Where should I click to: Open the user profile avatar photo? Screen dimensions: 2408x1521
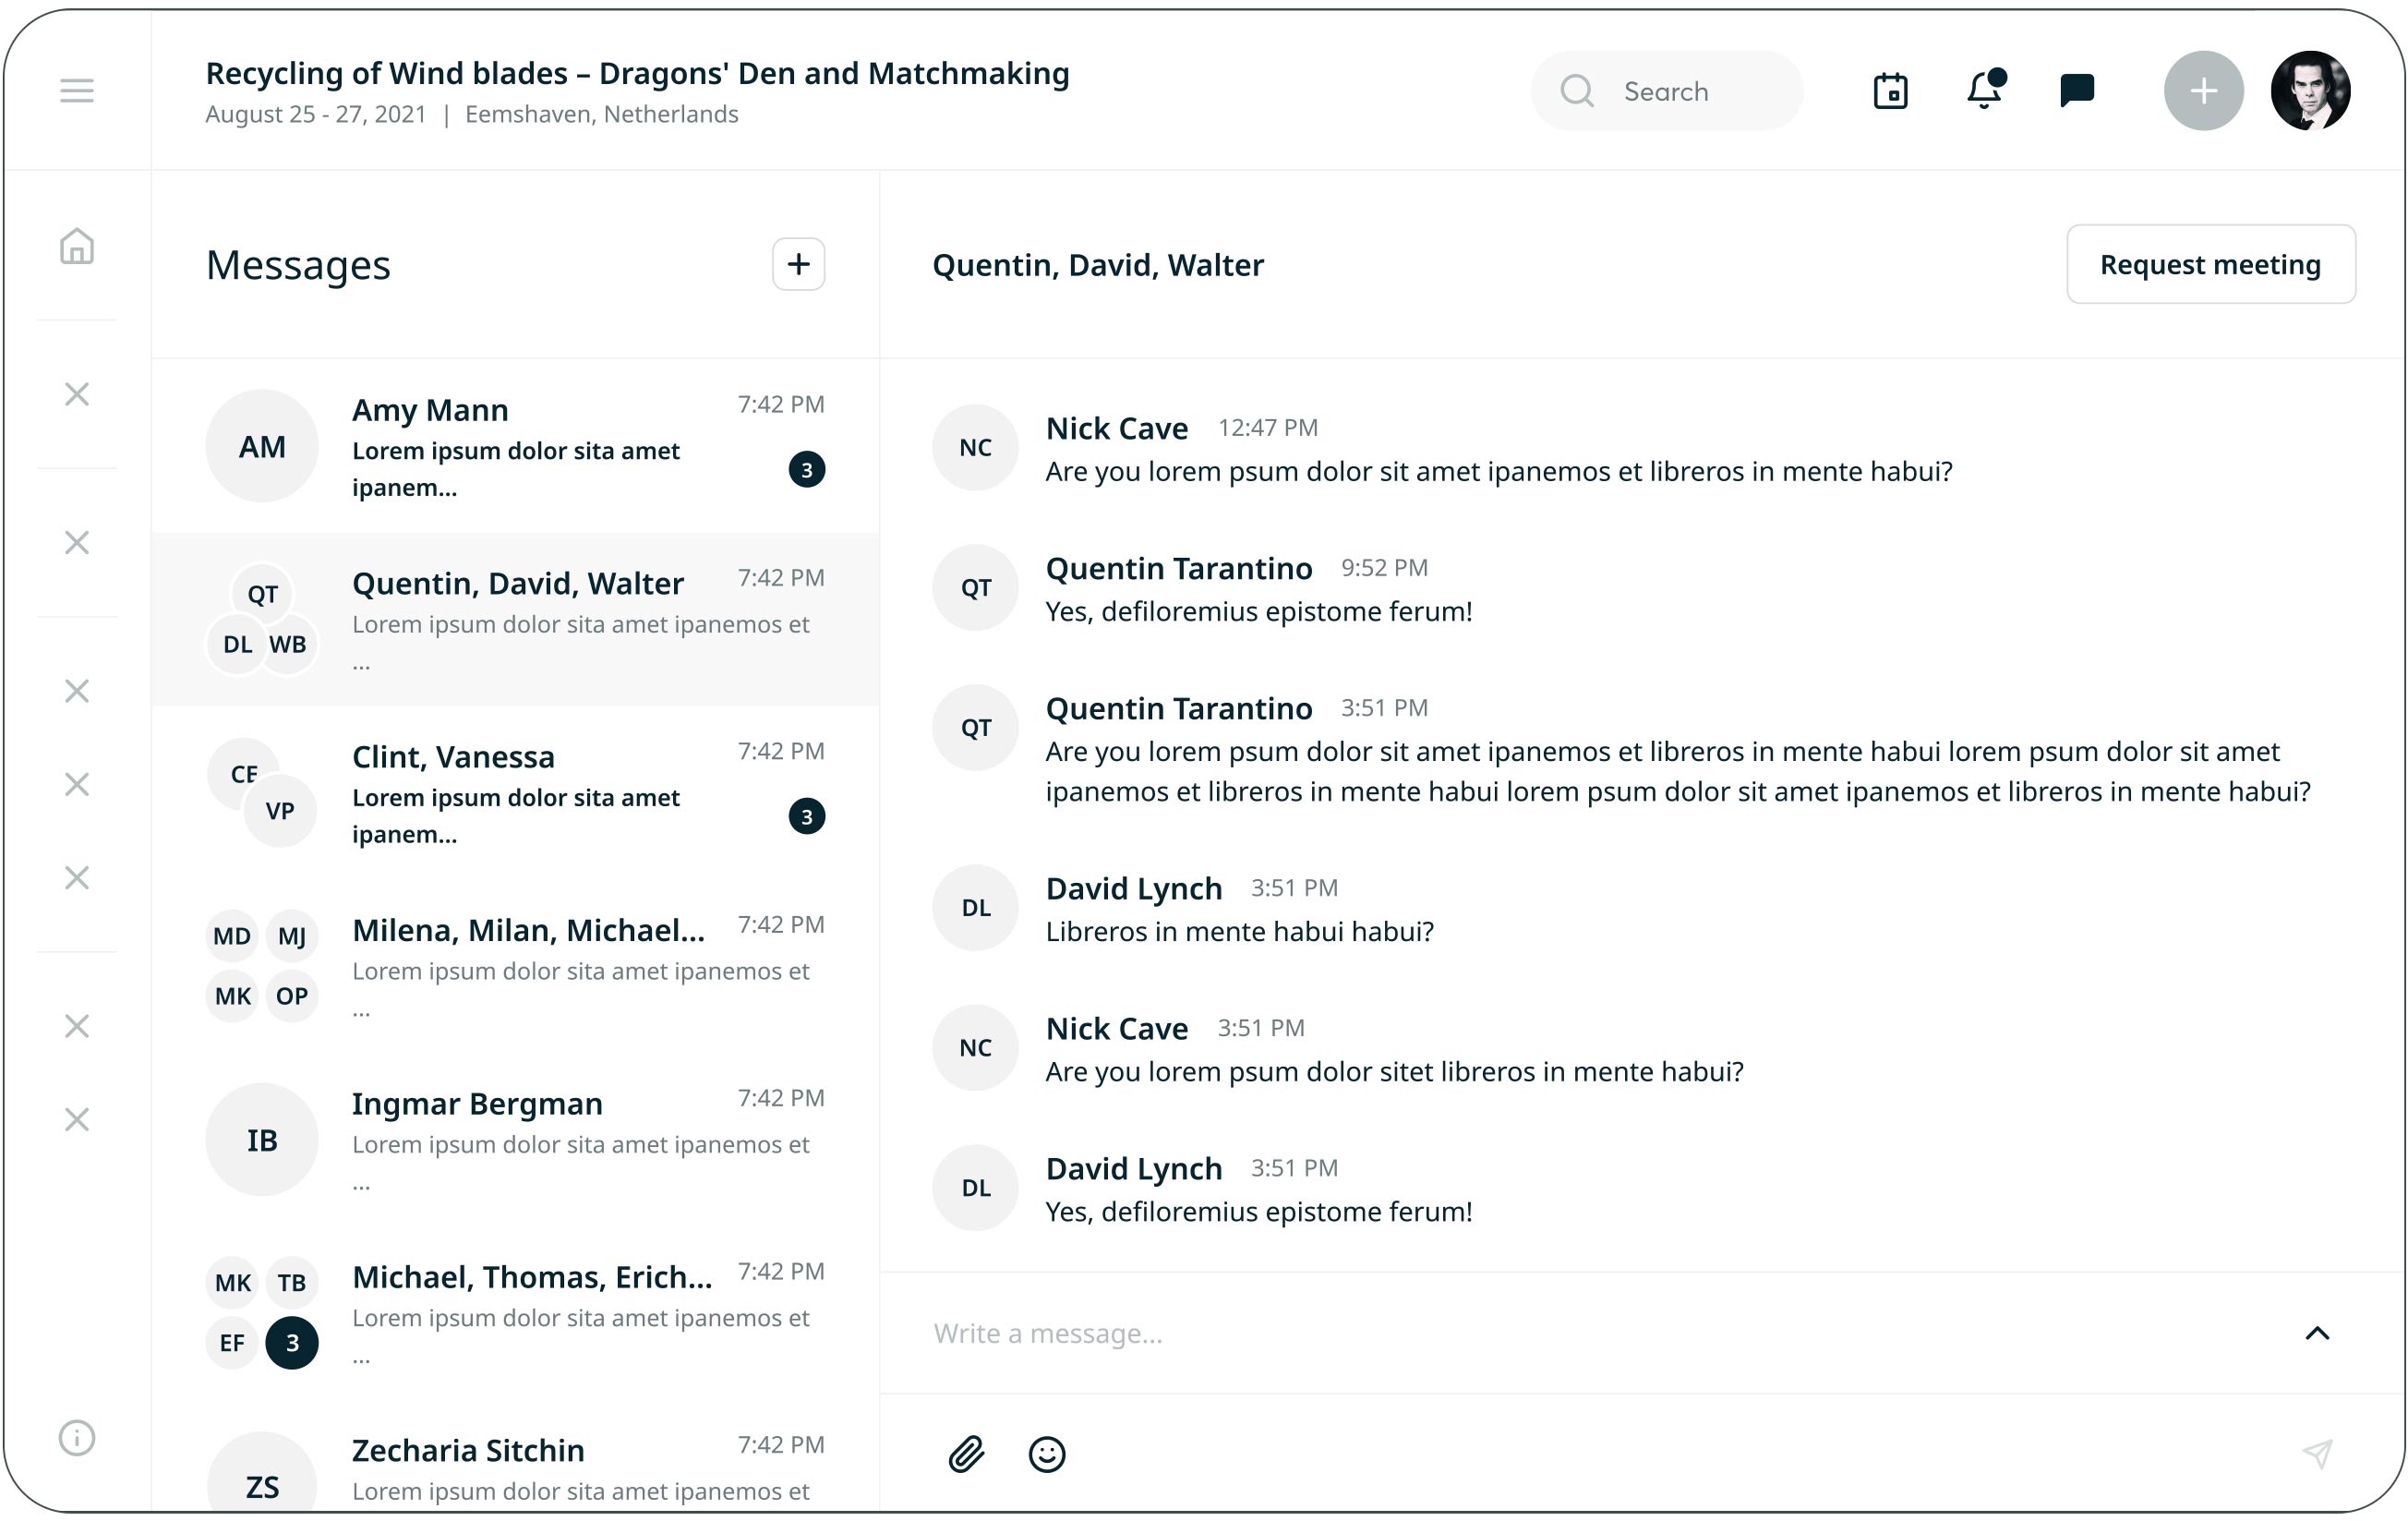[2310, 91]
